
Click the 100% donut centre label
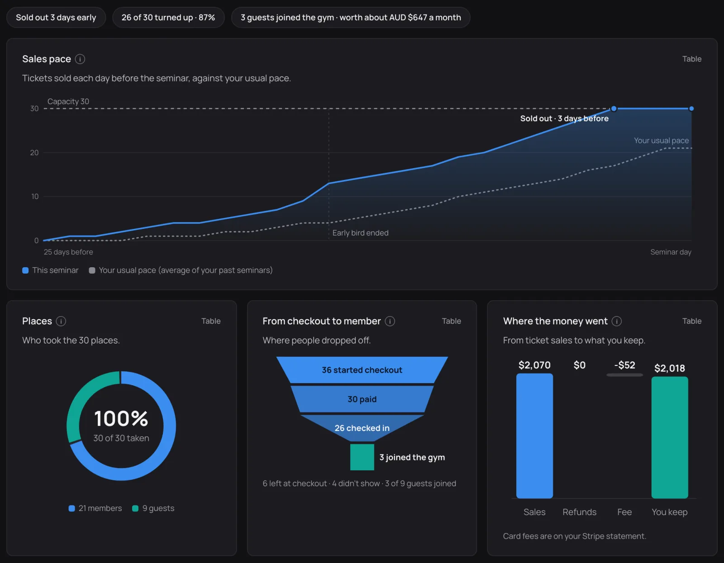(x=121, y=419)
